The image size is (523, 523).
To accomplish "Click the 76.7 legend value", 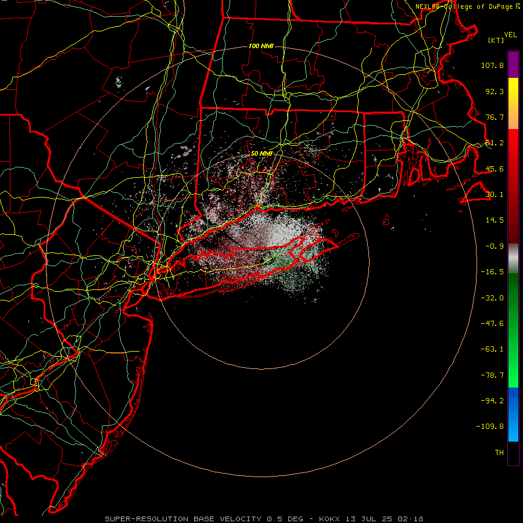I will coord(495,117).
